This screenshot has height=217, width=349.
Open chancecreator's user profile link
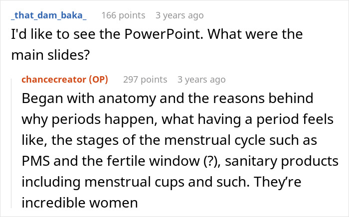[x=54, y=80]
